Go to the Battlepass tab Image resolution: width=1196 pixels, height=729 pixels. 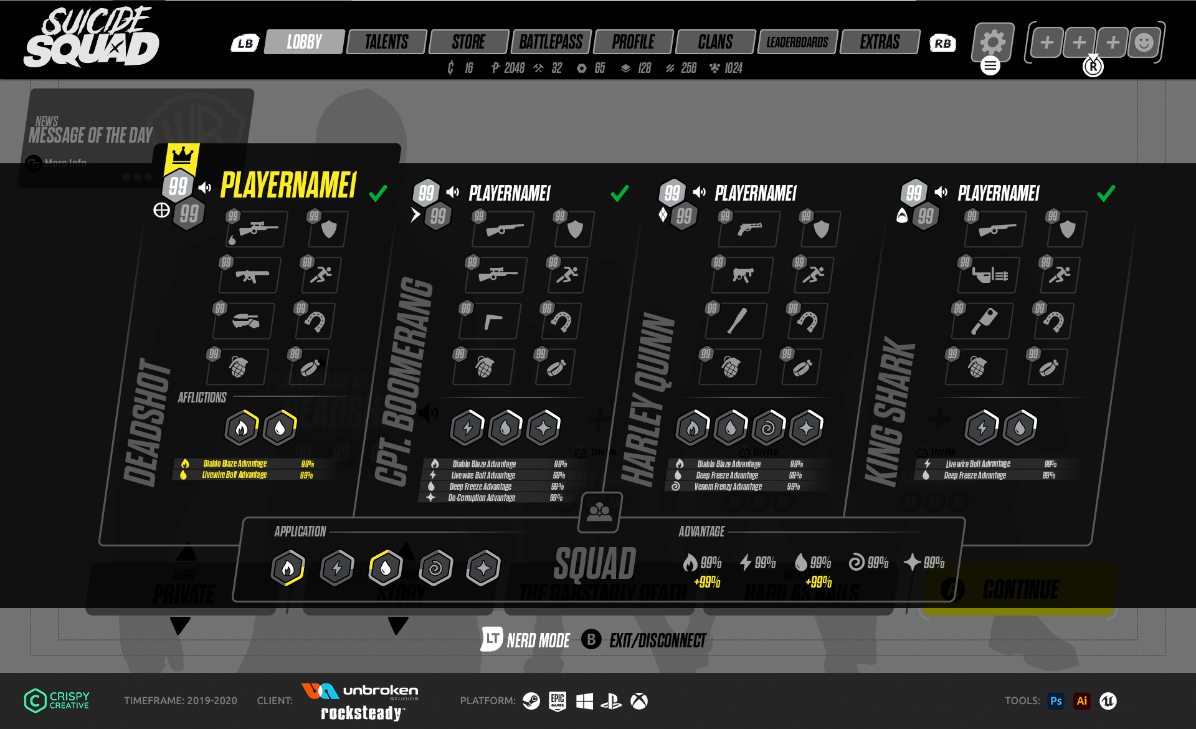(551, 42)
